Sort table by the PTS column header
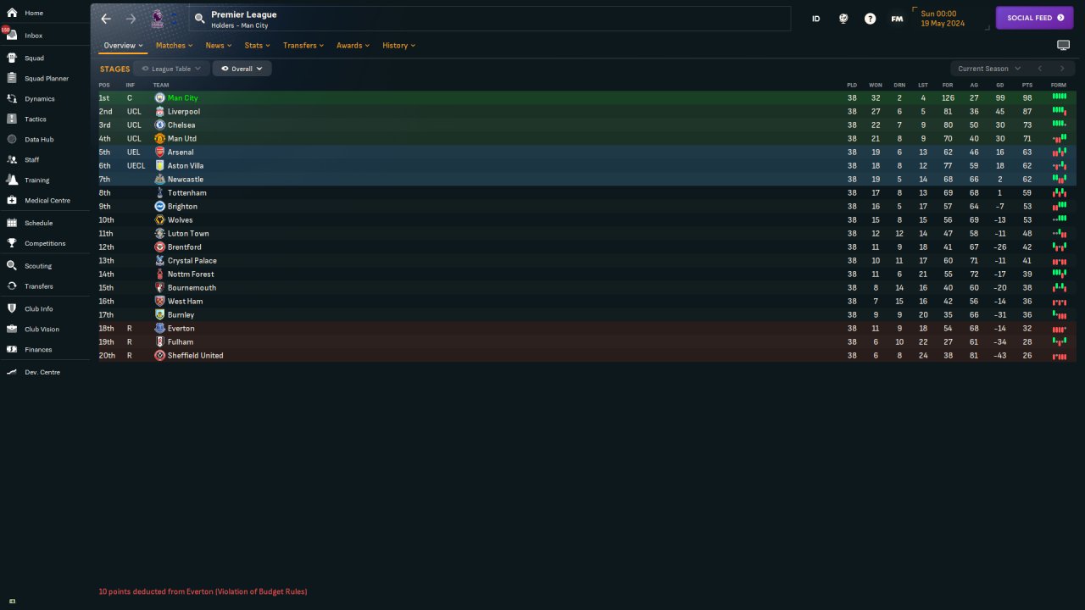1085x610 pixels. (x=1027, y=86)
